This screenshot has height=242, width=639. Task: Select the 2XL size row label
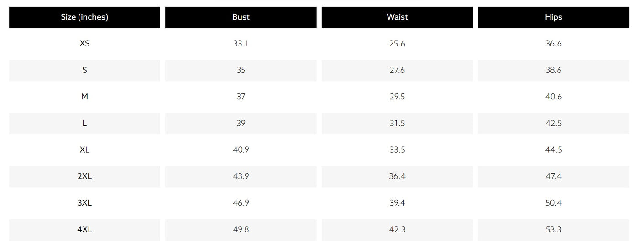click(84, 176)
